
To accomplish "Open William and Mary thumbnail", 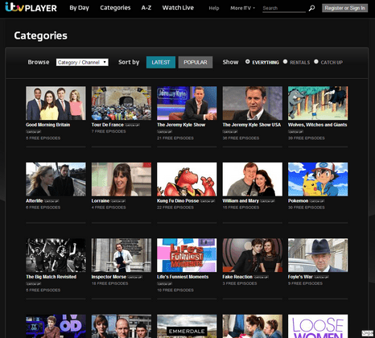I will [x=253, y=179].
